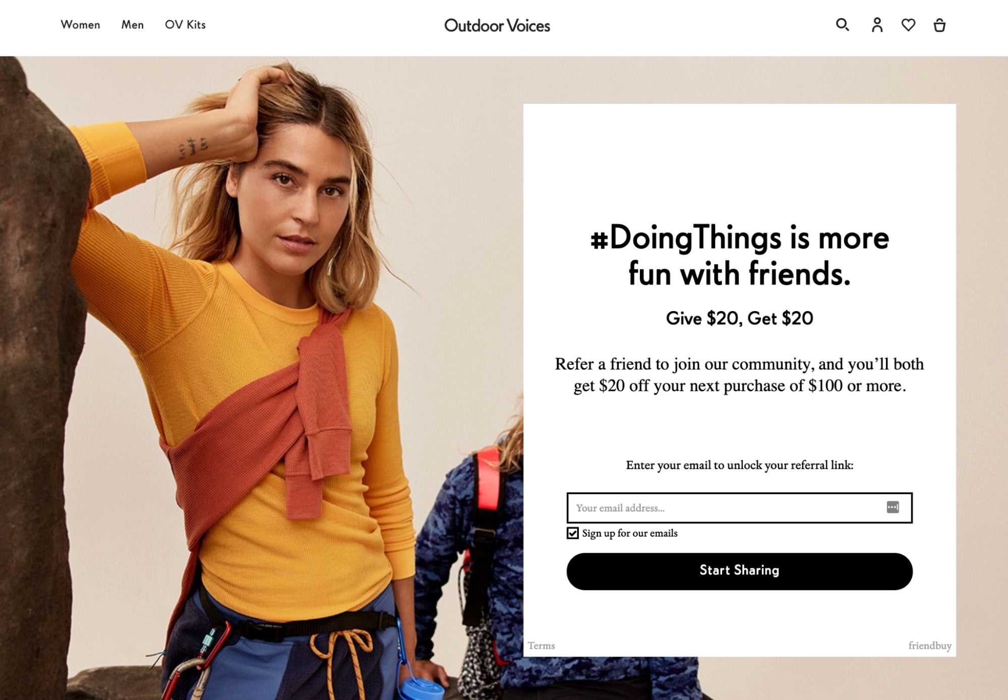Click the Start Sharing button
Viewport: 1008px width, 700px height.
coord(739,571)
